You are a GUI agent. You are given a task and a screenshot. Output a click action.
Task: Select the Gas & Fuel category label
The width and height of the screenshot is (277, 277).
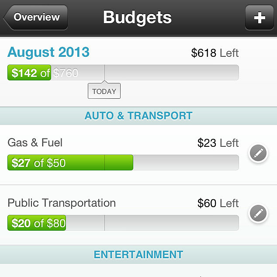[x=35, y=142]
